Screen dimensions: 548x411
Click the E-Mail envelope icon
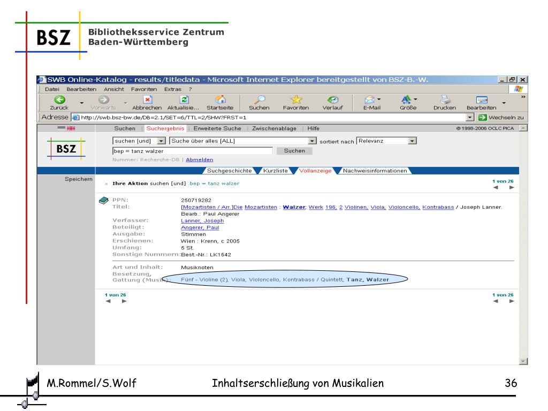(x=369, y=100)
